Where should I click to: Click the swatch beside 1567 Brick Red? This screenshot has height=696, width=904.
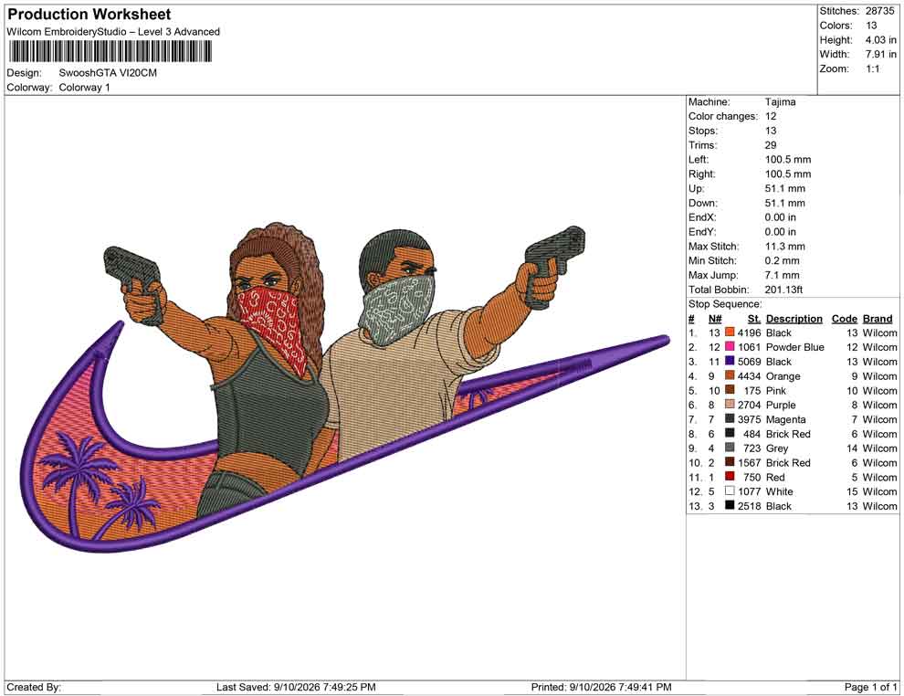730,462
